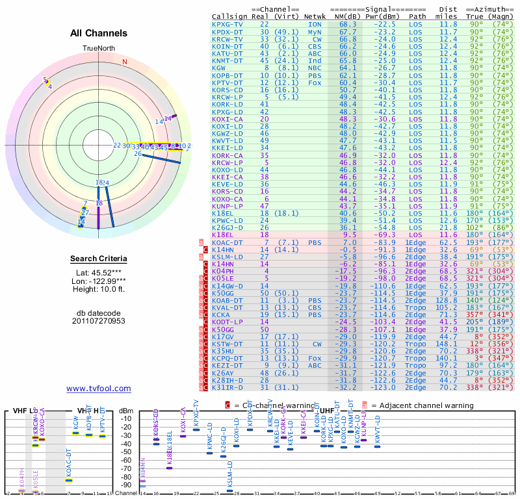Select the KNMT-DT callsign

click(x=227, y=60)
